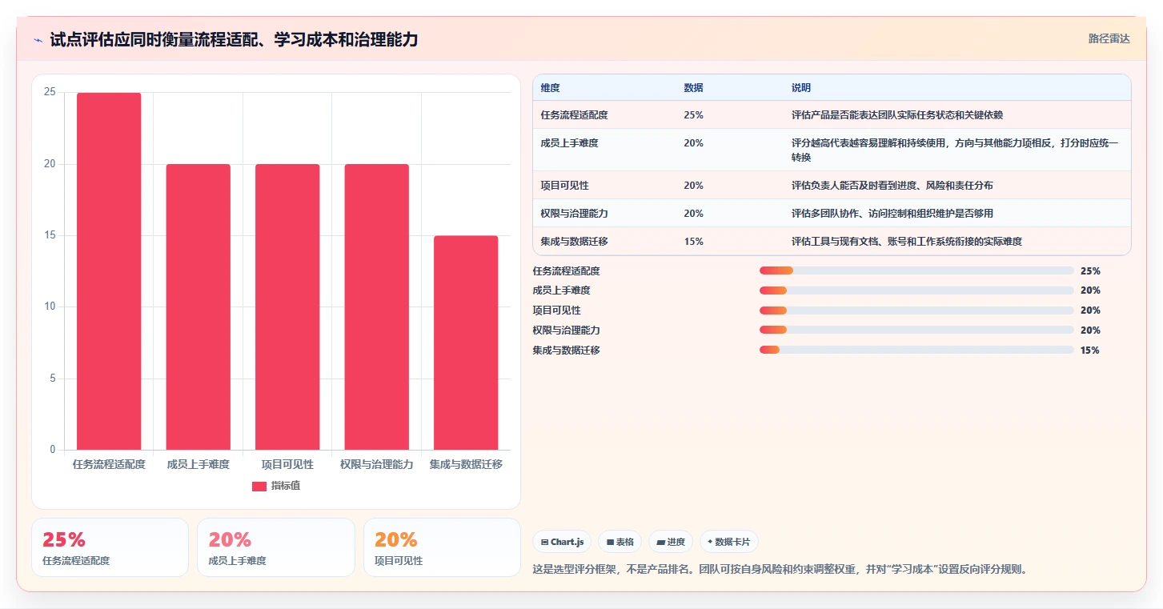Click the 路径雷达 label in the header
1163x609 pixels.
coord(1109,38)
